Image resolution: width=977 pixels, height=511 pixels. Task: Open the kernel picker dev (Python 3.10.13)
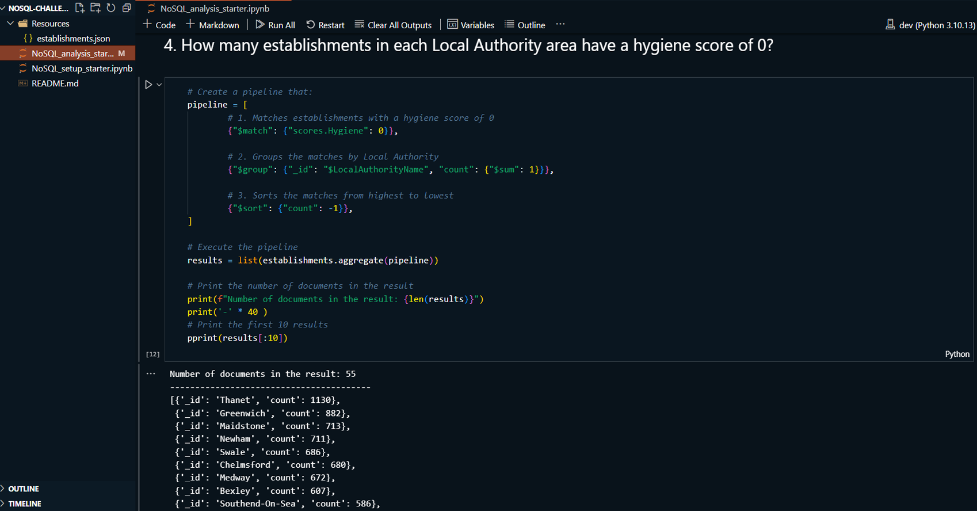(930, 25)
